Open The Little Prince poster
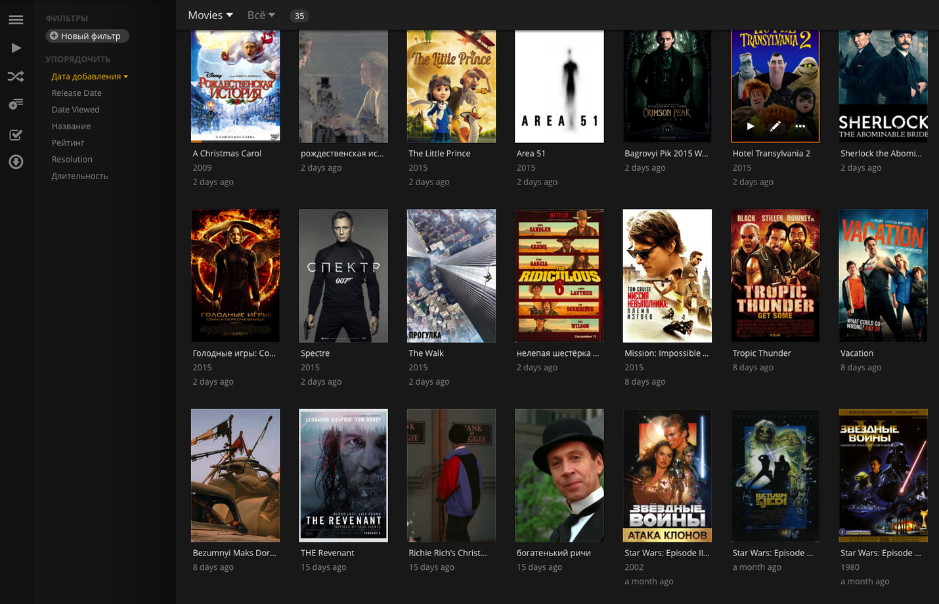Screen dimensions: 939x604 [x=451, y=86]
